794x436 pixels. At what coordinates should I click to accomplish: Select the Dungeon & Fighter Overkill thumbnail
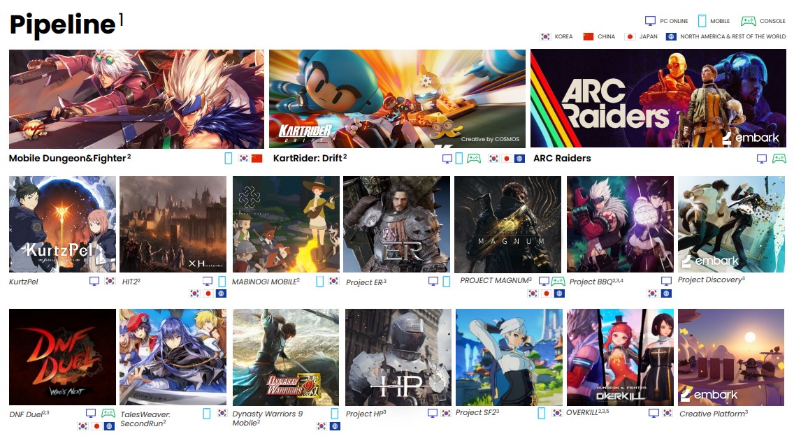click(x=620, y=357)
